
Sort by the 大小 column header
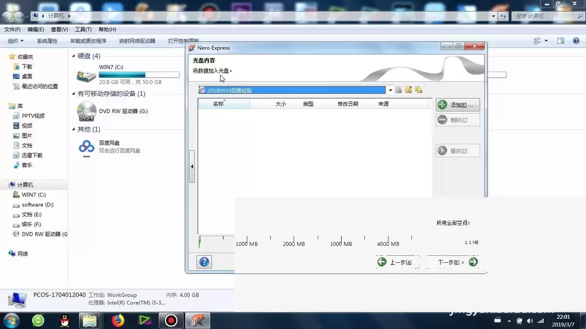click(x=281, y=104)
